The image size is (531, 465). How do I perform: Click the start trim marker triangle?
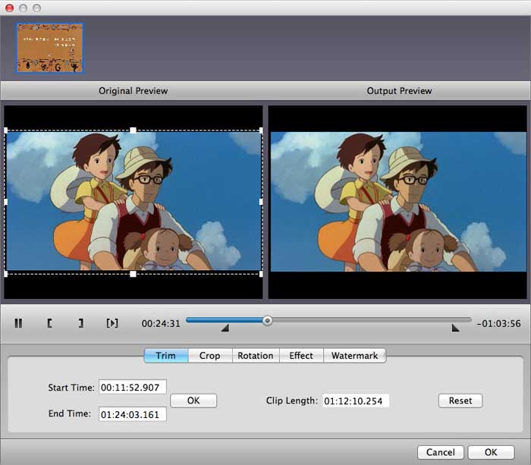pyautogui.click(x=225, y=328)
